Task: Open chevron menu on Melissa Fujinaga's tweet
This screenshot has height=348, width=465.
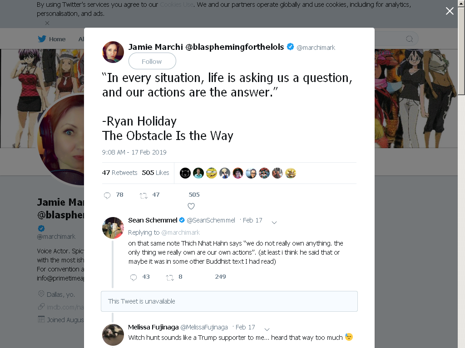Action: tap(267, 329)
